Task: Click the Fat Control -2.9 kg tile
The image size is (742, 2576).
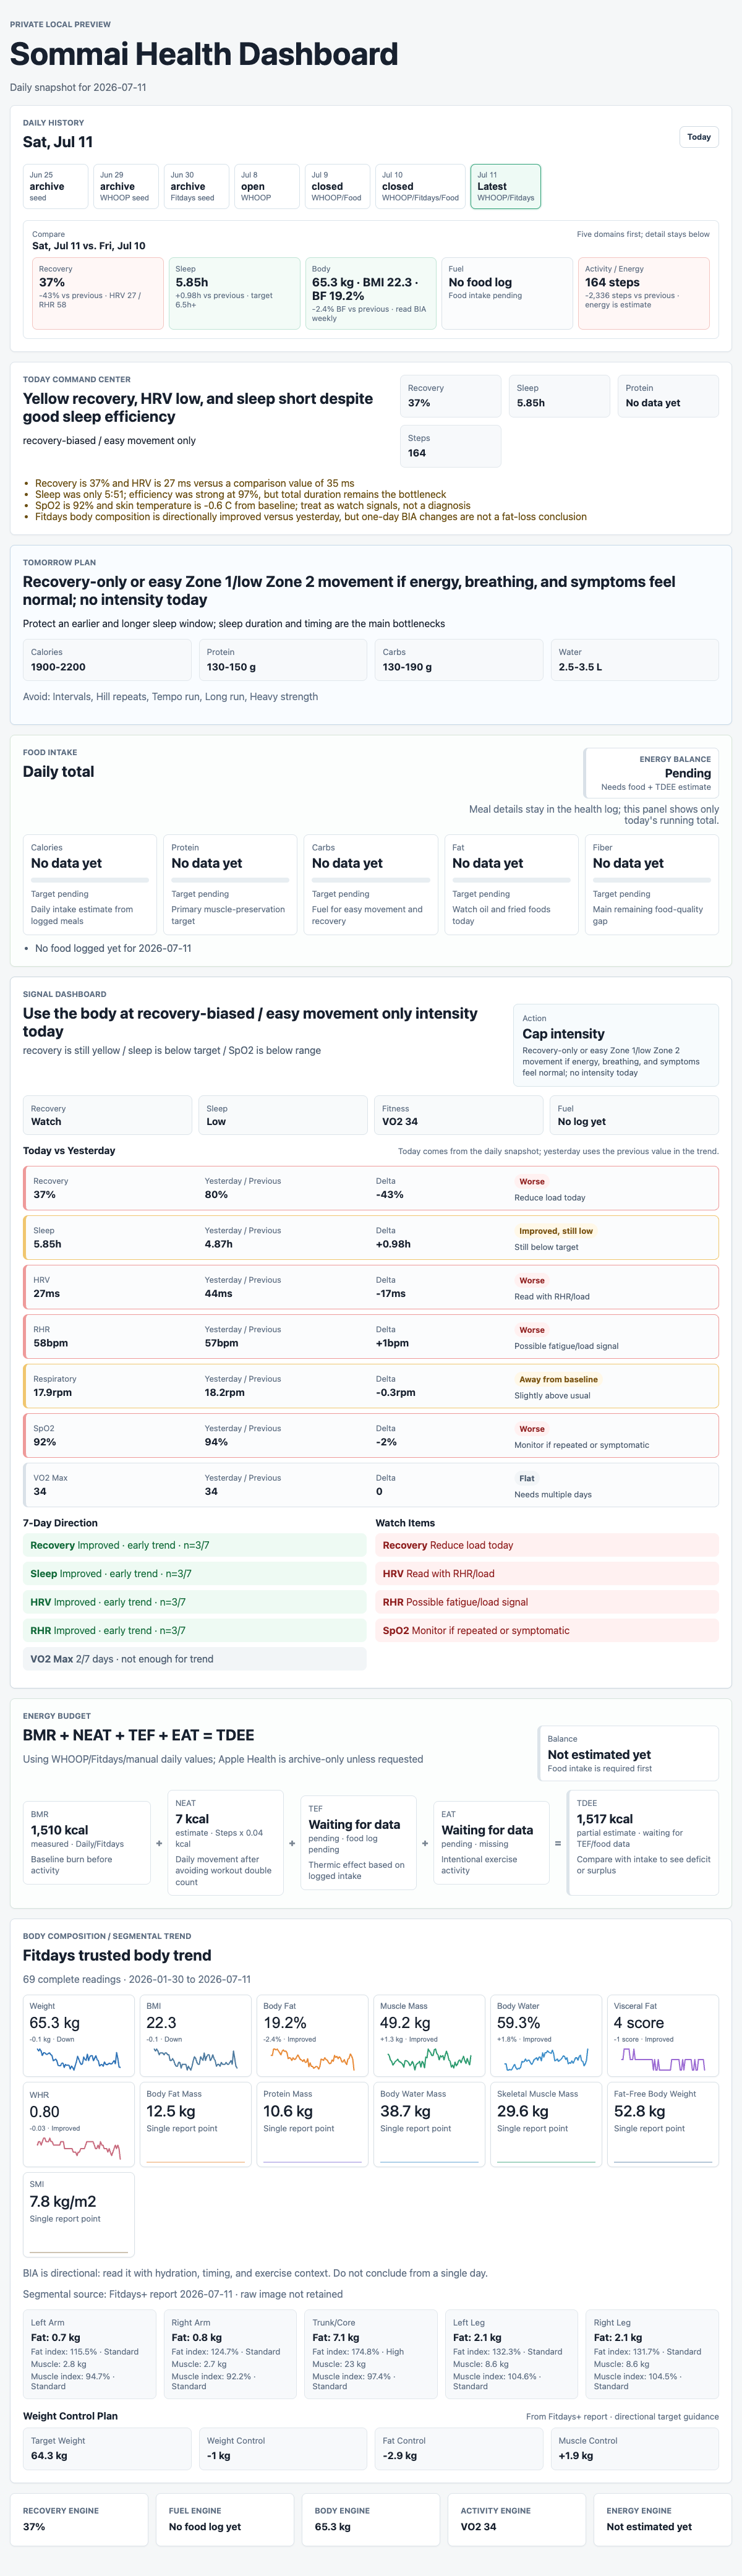Action: coord(459,2448)
